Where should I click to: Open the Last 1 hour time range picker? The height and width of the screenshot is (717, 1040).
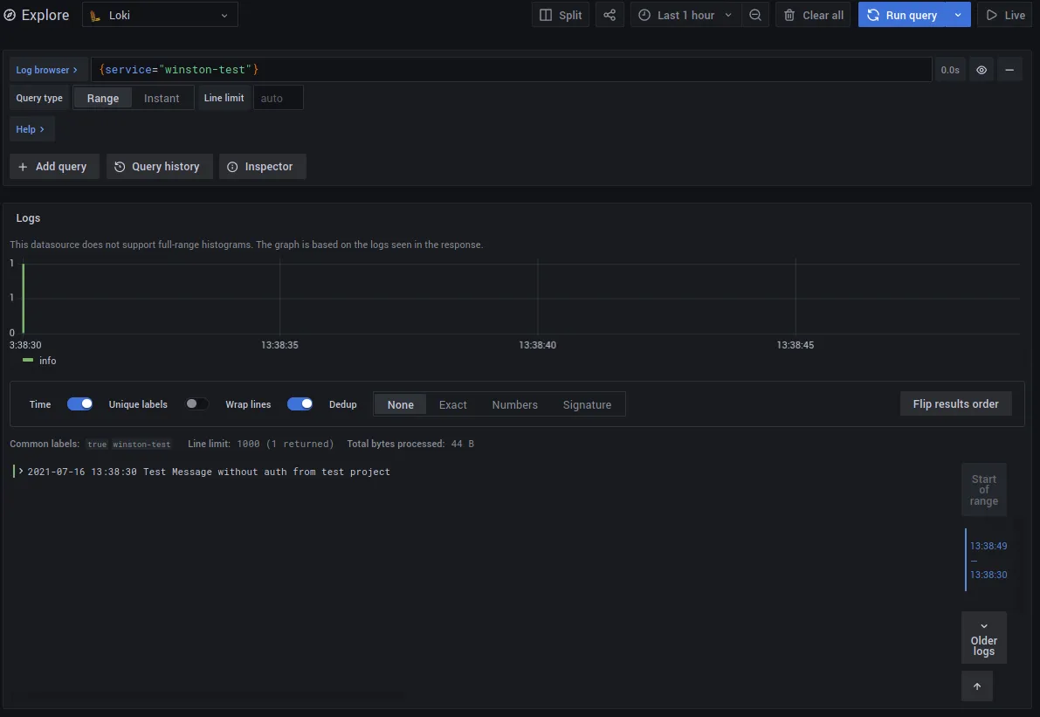click(685, 14)
